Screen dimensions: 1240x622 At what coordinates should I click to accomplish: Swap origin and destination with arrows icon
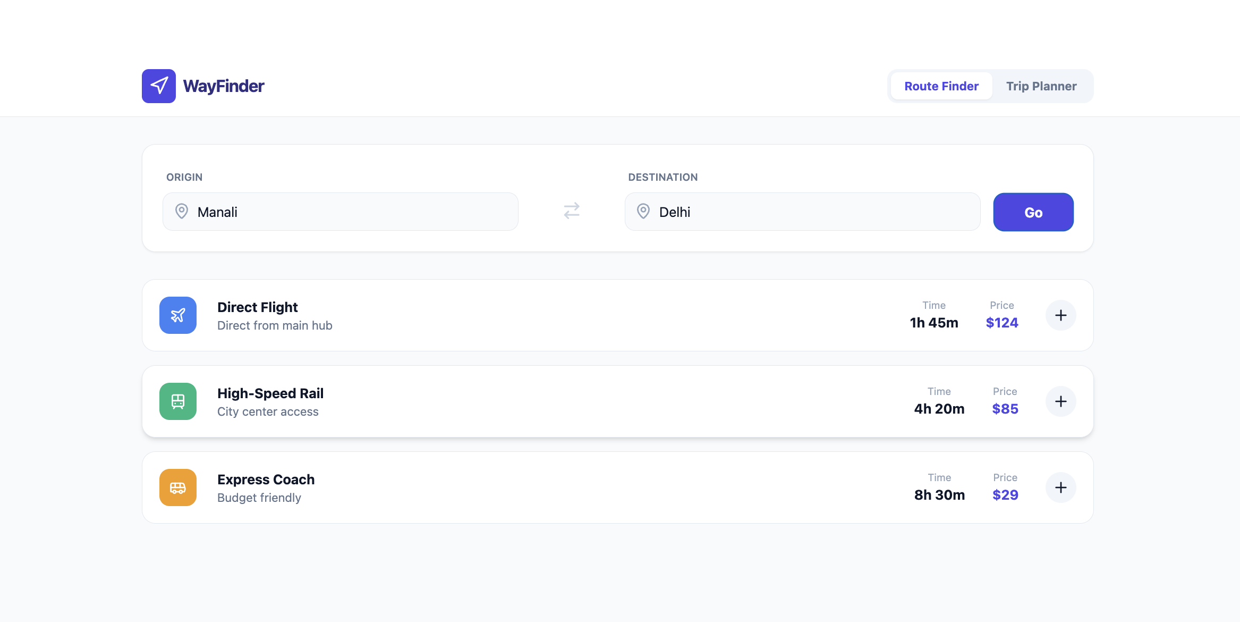click(572, 211)
